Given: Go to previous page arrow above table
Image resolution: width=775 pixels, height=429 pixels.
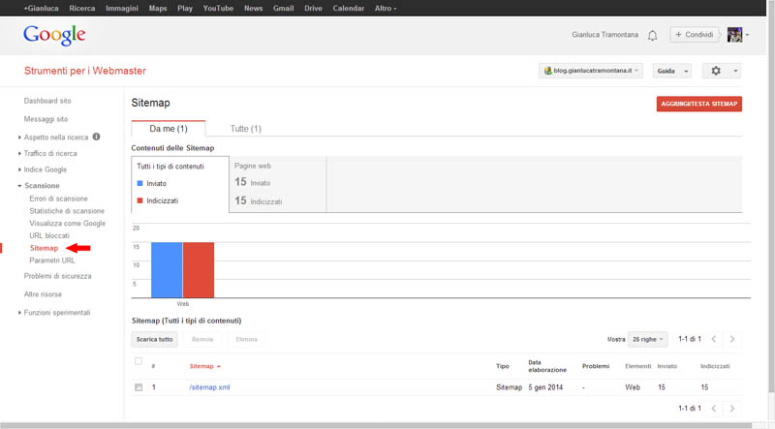Looking at the screenshot, I should [x=714, y=339].
